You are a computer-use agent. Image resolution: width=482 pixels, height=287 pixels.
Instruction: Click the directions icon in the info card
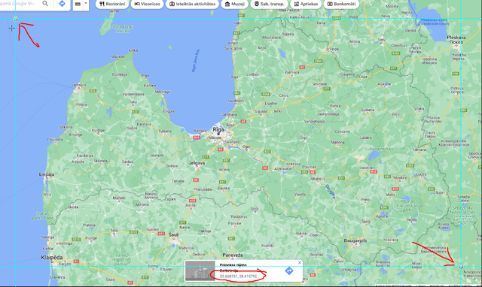289,270
